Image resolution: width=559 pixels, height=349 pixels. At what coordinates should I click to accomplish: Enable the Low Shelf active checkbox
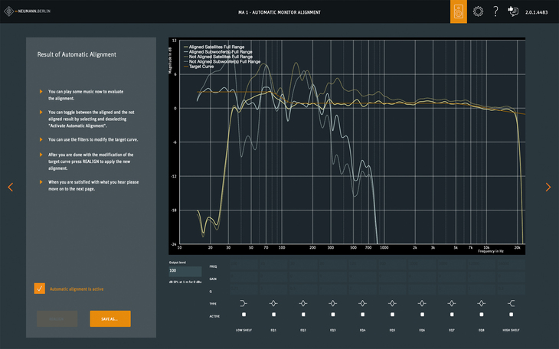click(x=244, y=315)
